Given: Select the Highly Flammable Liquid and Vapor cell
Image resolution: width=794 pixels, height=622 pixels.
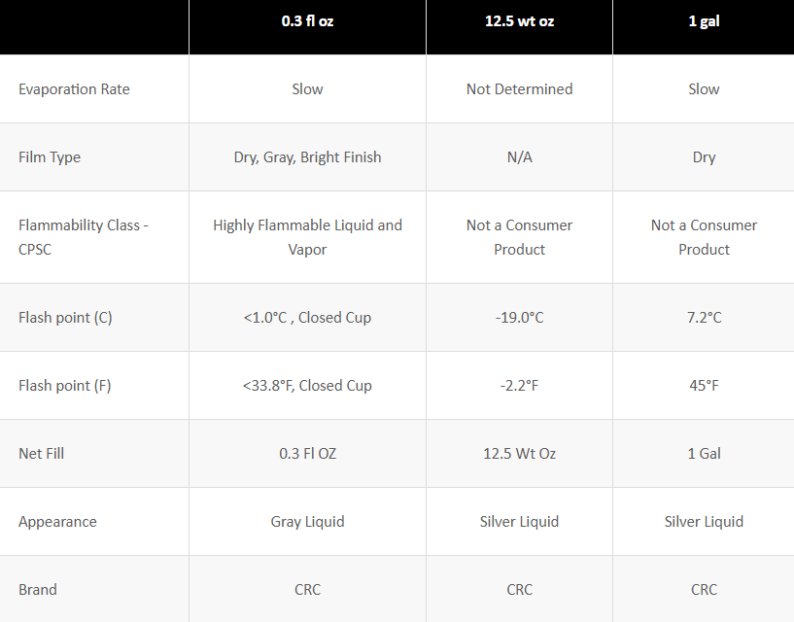Looking at the screenshot, I should 307,237.
